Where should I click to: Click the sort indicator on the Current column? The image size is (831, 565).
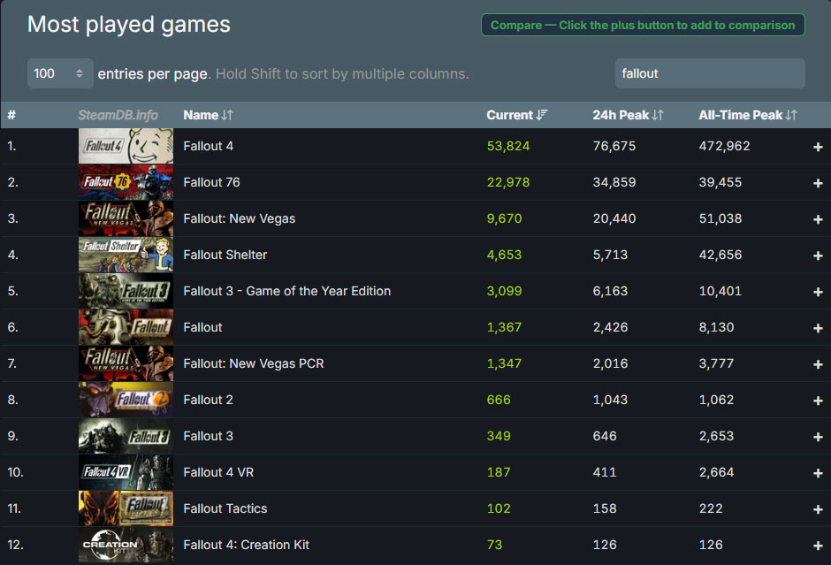(538, 115)
